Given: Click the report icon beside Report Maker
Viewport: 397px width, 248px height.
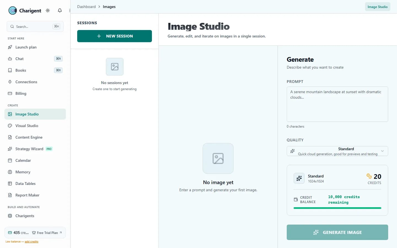Looking at the screenshot, I should (x=10, y=195).
